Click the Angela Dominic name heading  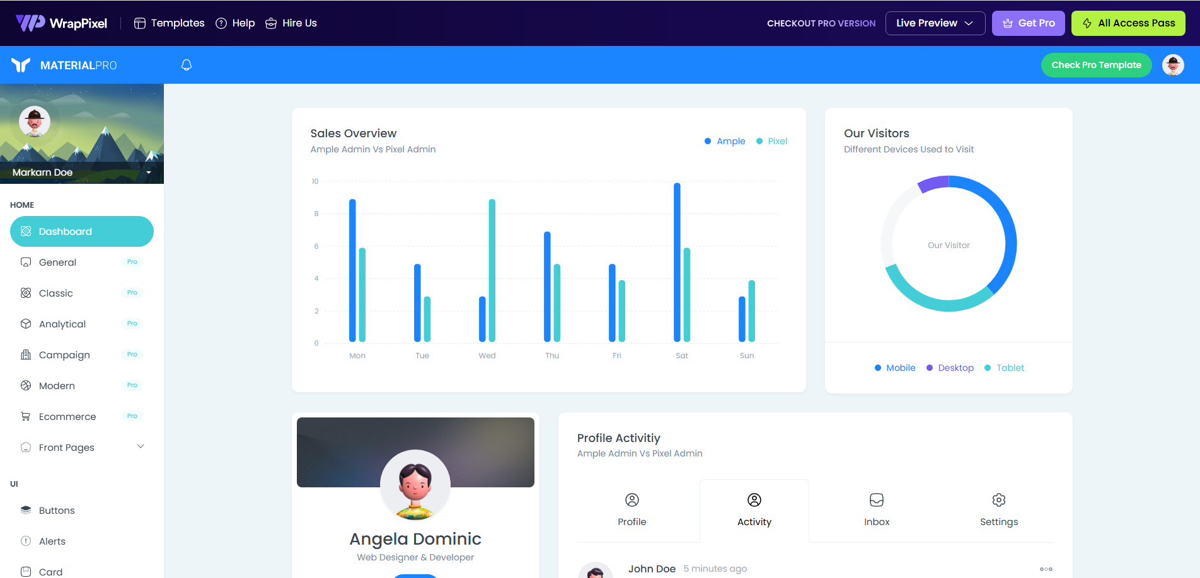[415, 539]
